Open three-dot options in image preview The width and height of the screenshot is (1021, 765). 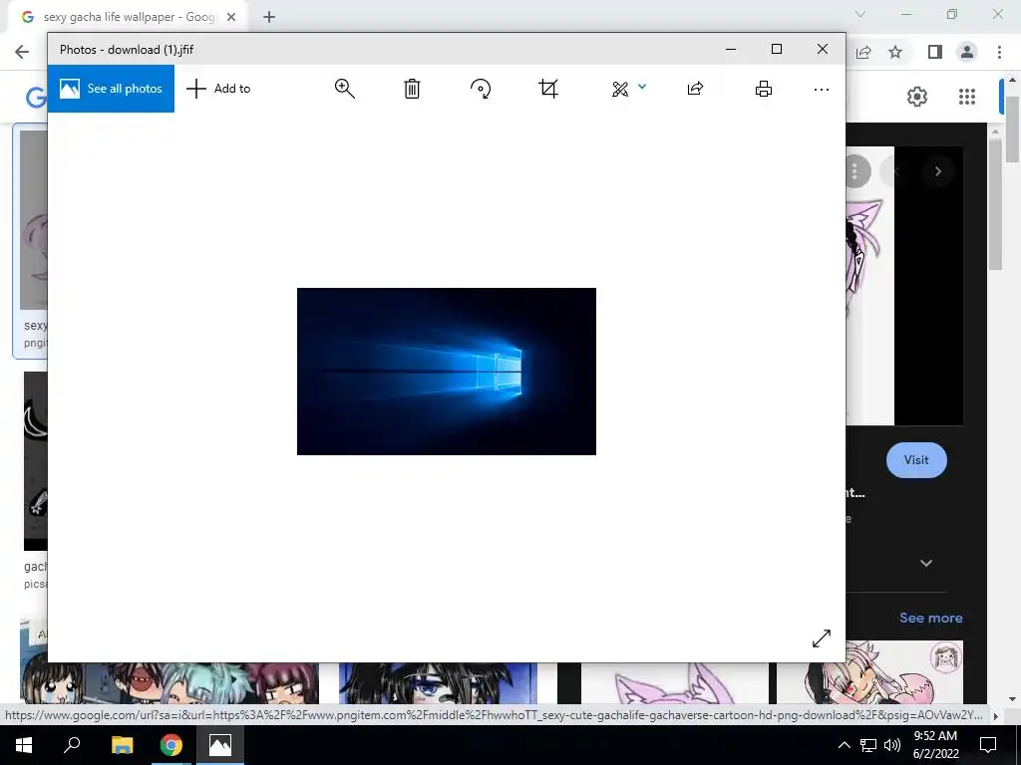click(x=854, y=171)
